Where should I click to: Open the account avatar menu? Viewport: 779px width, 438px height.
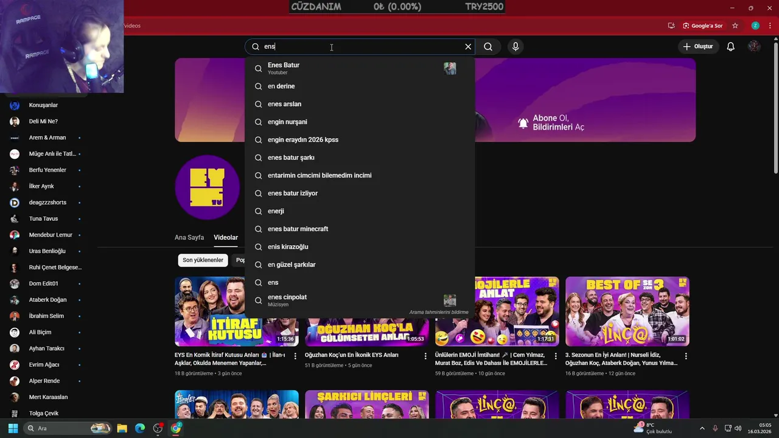[754, 47]
